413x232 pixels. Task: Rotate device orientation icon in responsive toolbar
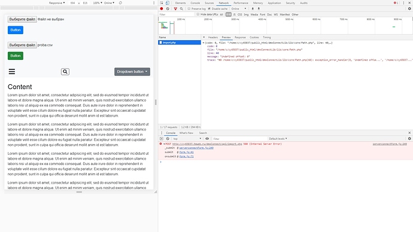click(x=120, y=3)
